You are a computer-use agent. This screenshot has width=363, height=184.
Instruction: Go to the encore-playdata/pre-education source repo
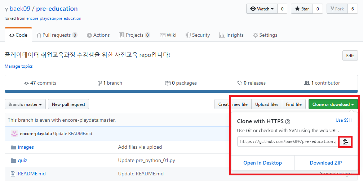tap(54, 18)
